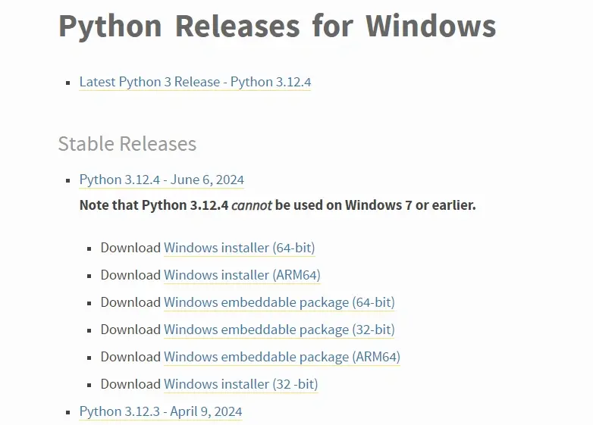Screen dimensions: 593x425
Task: Download Windows installer (64-bit)
Action: click(x=240, y=248)
